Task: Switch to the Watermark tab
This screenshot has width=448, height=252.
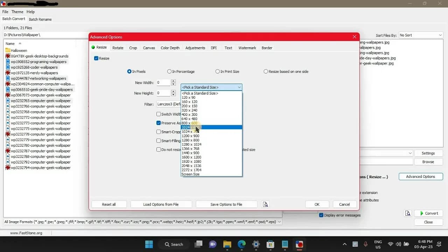Action: tap(247, 48)
